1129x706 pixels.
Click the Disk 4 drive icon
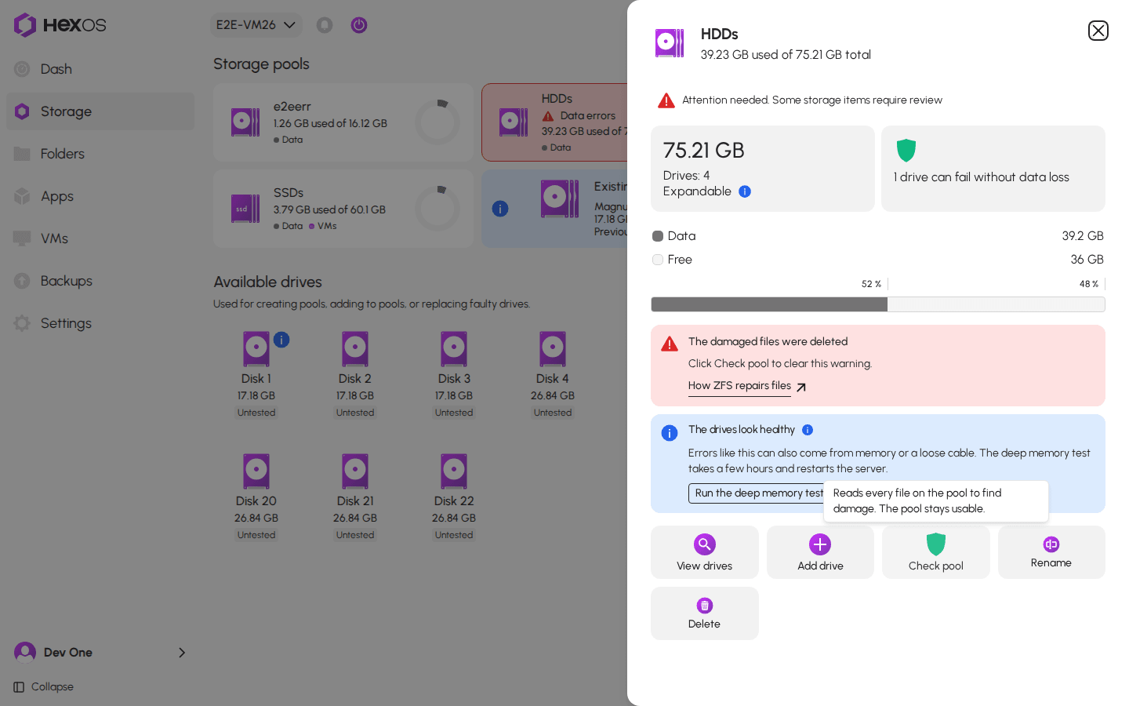pyautogui.click(x=553, y=349)
